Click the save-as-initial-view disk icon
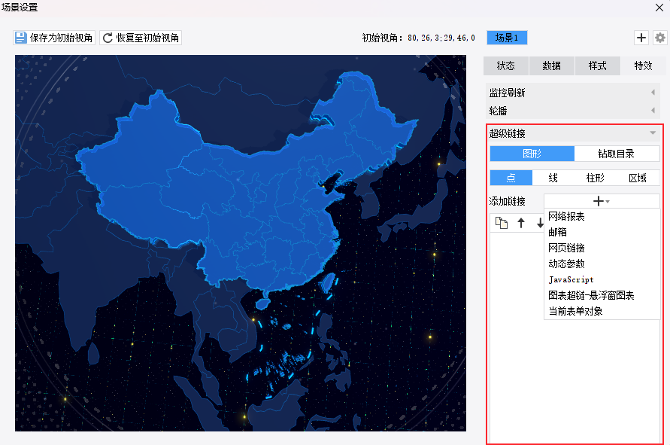Image resolution: width=670 pixels, height=445 pixels. 20,38
